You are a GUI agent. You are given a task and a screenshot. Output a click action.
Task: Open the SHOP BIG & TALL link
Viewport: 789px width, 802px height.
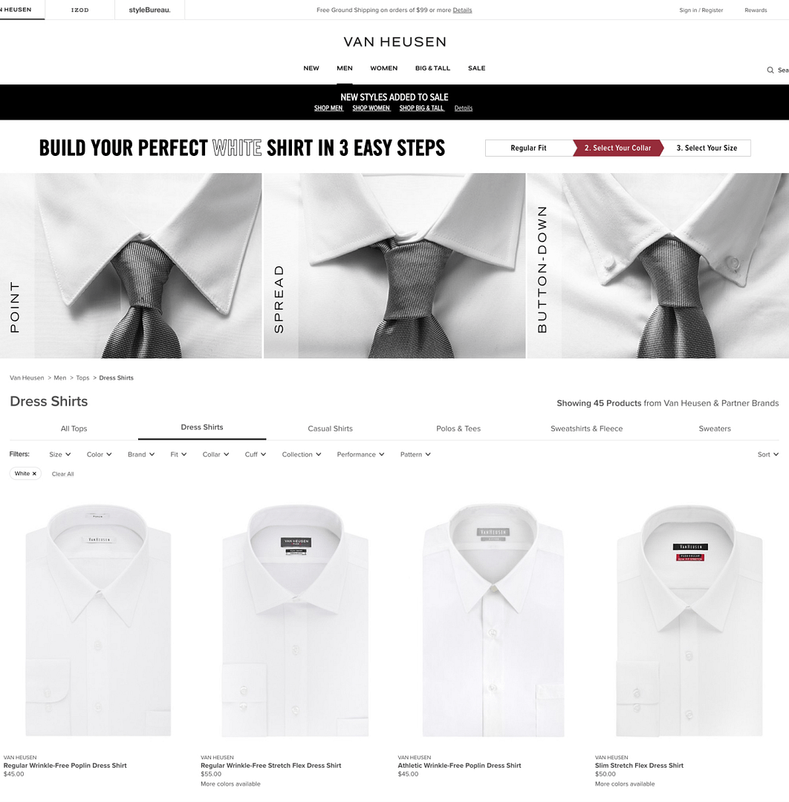coord(422,108)
